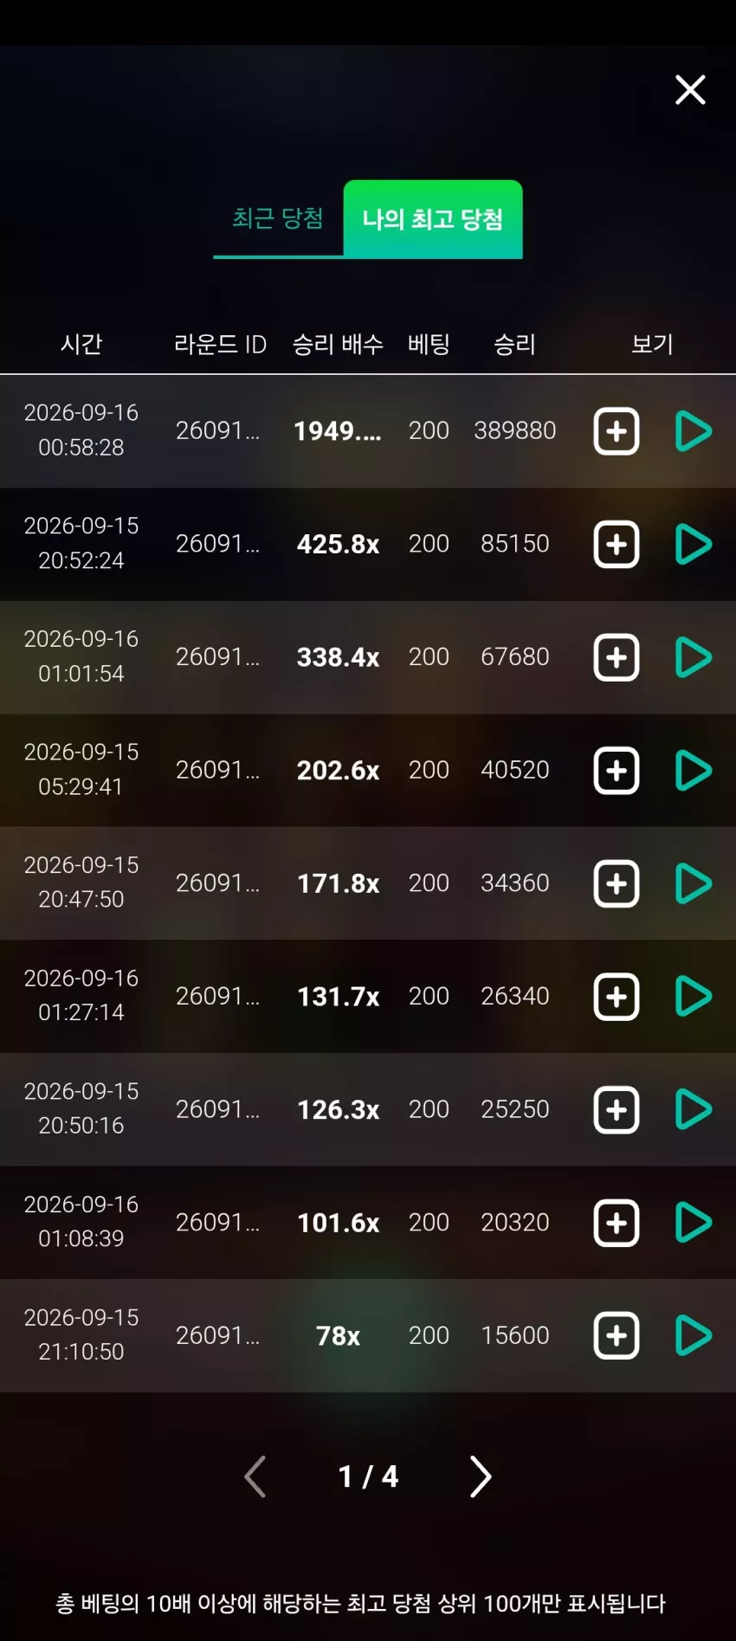
Task: Go to the next page arrow
Action: 481,1476
